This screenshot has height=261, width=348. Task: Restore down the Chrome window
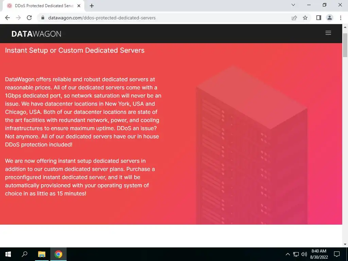[x=325, y=5]
